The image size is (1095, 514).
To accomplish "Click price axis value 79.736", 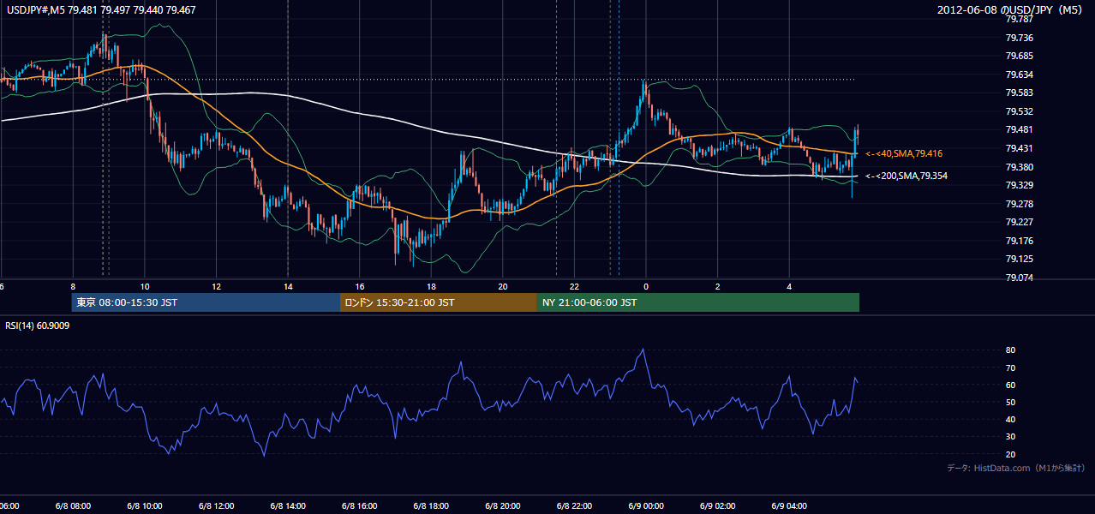I will click(x=1019, y=38).
